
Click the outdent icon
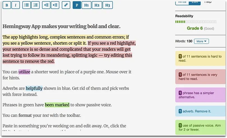46,5
